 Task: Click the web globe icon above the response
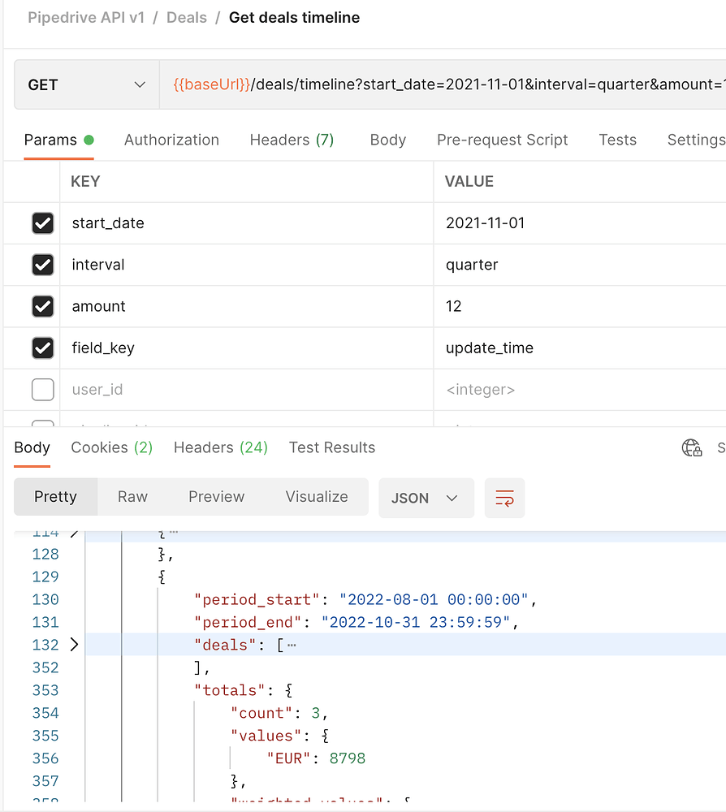[691, 447]
